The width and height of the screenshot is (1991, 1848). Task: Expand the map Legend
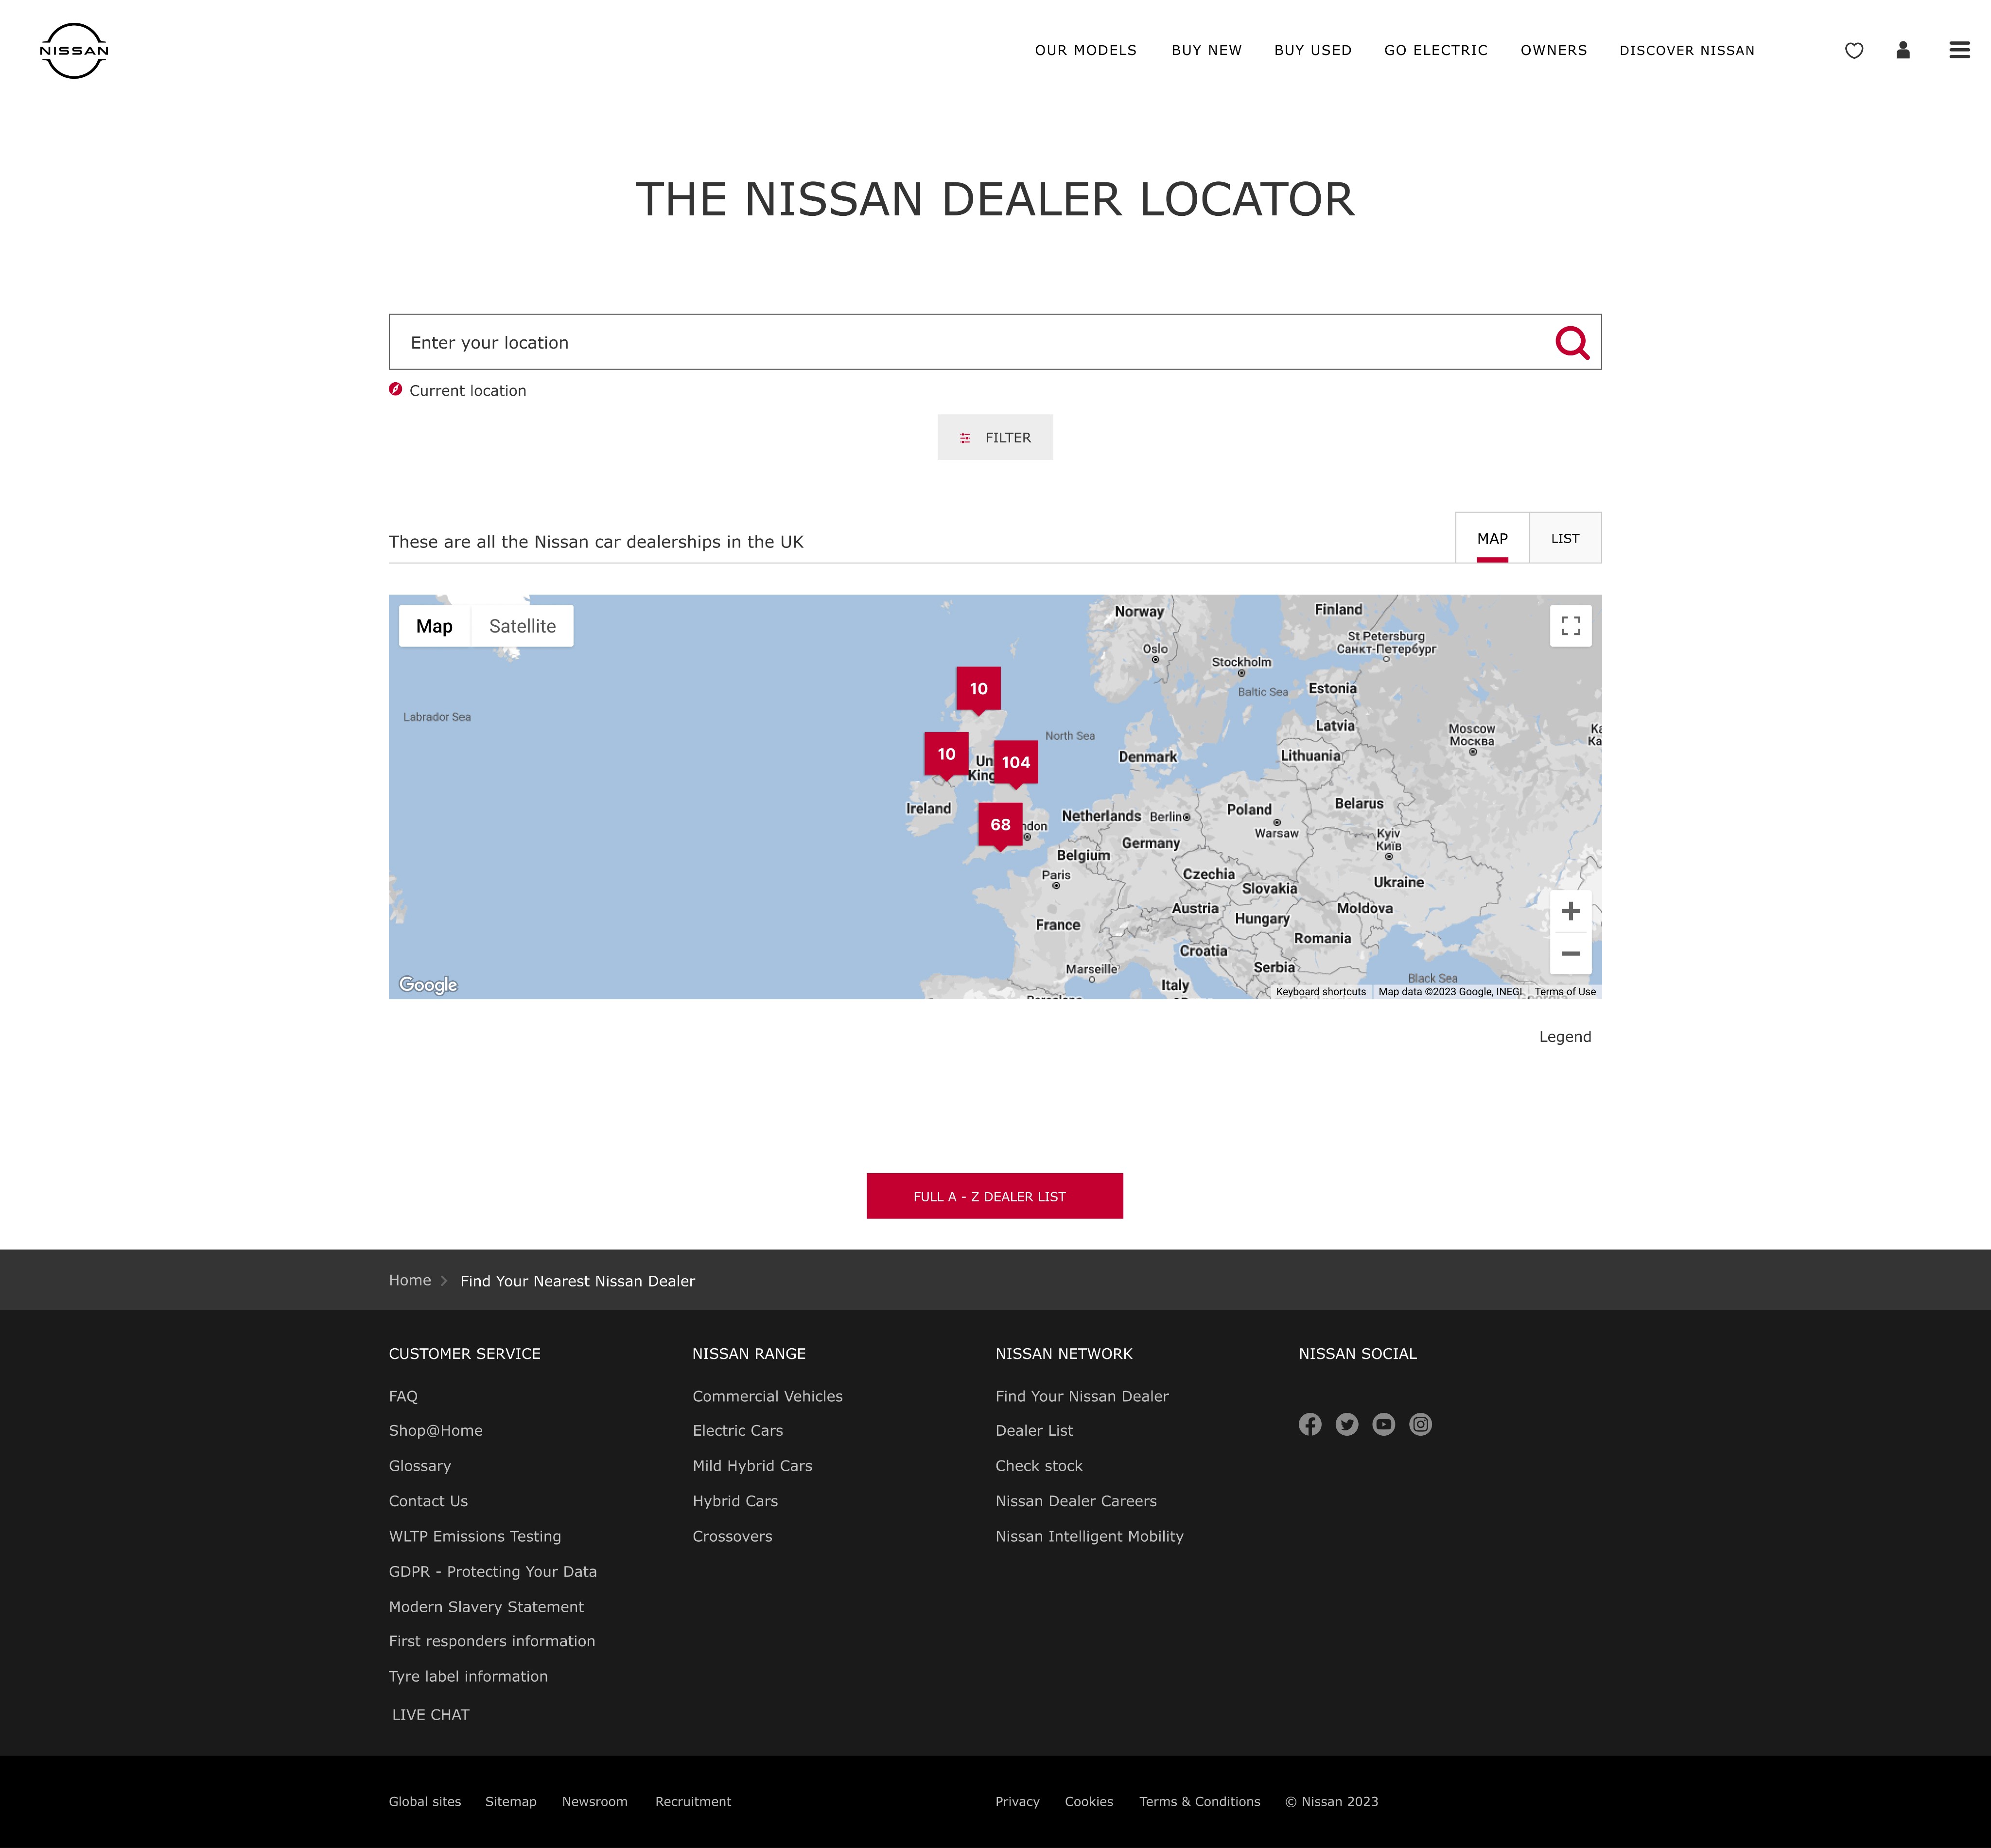(1564, 1037)
